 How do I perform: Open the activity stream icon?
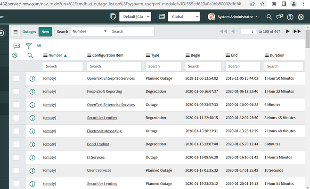(16, 46)
